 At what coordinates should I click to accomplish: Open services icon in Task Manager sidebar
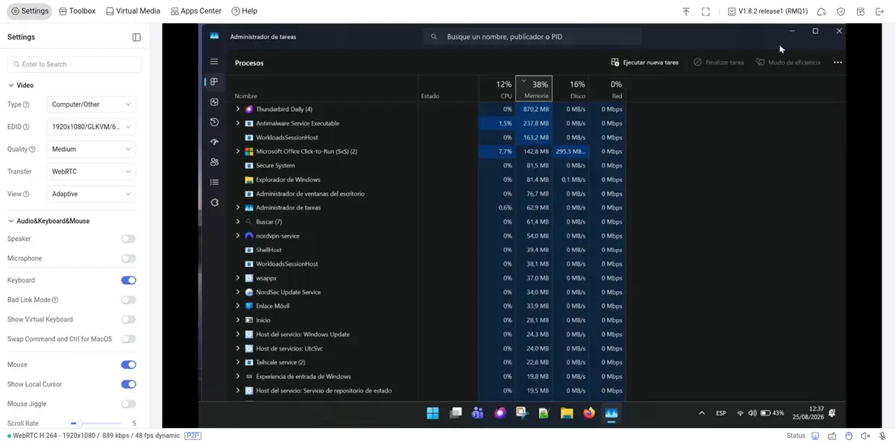click(214, 202)
